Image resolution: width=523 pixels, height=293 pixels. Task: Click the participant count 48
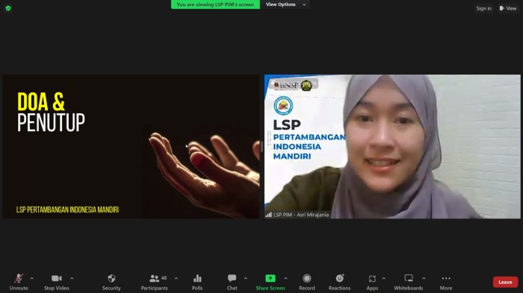click(164, 277)
